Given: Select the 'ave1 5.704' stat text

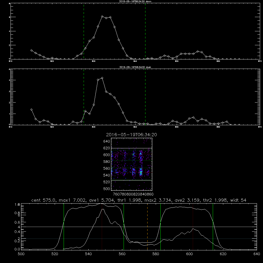Looking at the screenshot, I should coord(101,200).
